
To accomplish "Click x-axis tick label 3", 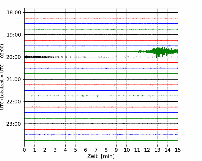I will coord(55,150).
